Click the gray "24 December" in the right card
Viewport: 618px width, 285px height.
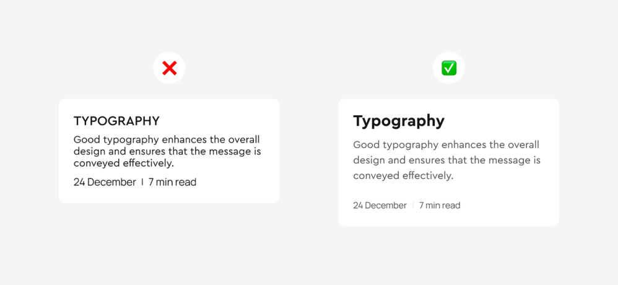click(x=380, y=206)
